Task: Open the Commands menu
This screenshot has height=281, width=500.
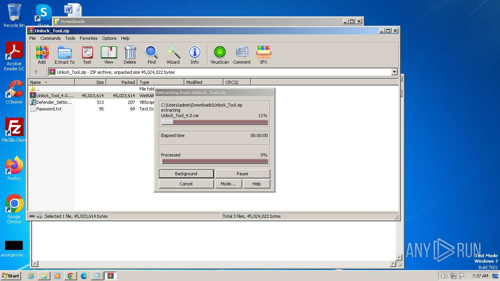Action: pyautogui.click(x=50, y=38)
